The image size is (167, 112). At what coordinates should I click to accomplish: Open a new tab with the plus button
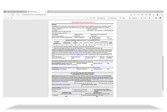point(48,12)
